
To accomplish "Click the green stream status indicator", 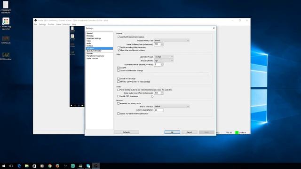I will point(237,132).
